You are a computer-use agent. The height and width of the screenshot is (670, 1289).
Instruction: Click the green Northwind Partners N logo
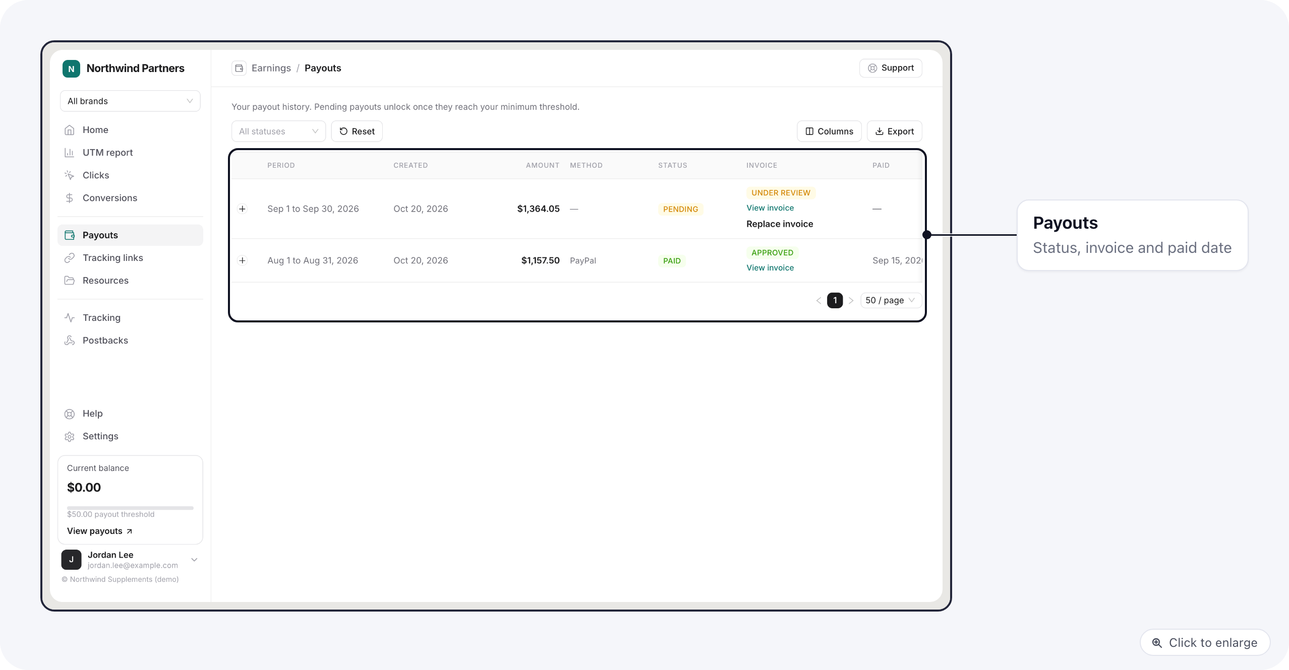pyautogui.click(x=71, y=69)
